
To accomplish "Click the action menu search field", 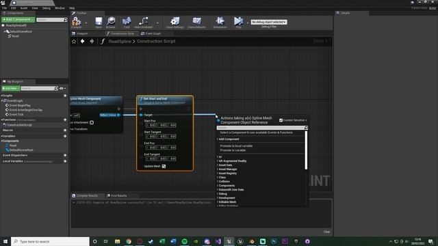I will (x=260, y=128).
